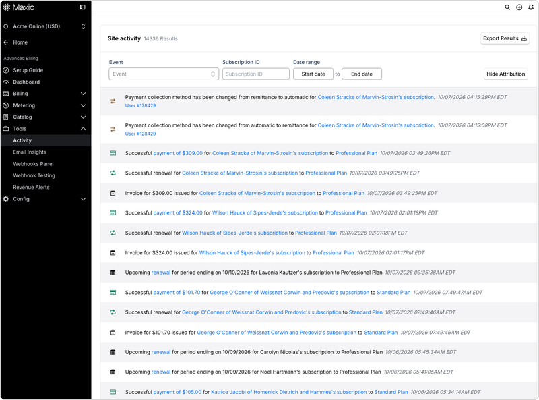Expand the Billing menu chevron
Screen dimensions: 539x400
[x=83, y=94]
